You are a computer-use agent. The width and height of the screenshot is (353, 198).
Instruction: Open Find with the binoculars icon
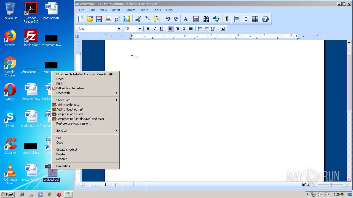coord(206,19)
